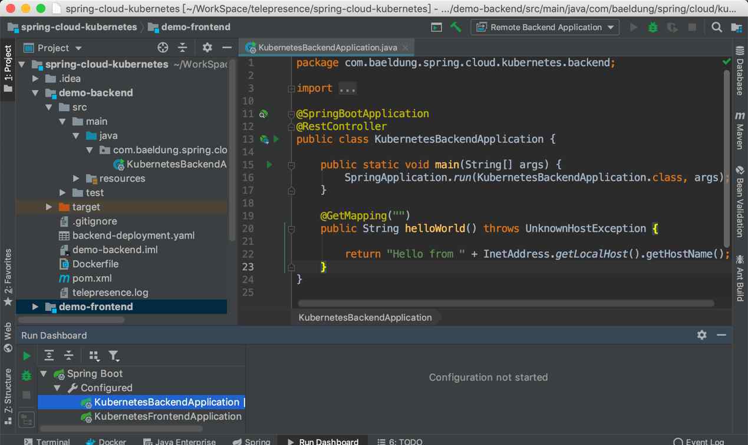This screenshot has height=445, width=748.
Task: Expand the target folder arrow
Action: click(49, 207)
